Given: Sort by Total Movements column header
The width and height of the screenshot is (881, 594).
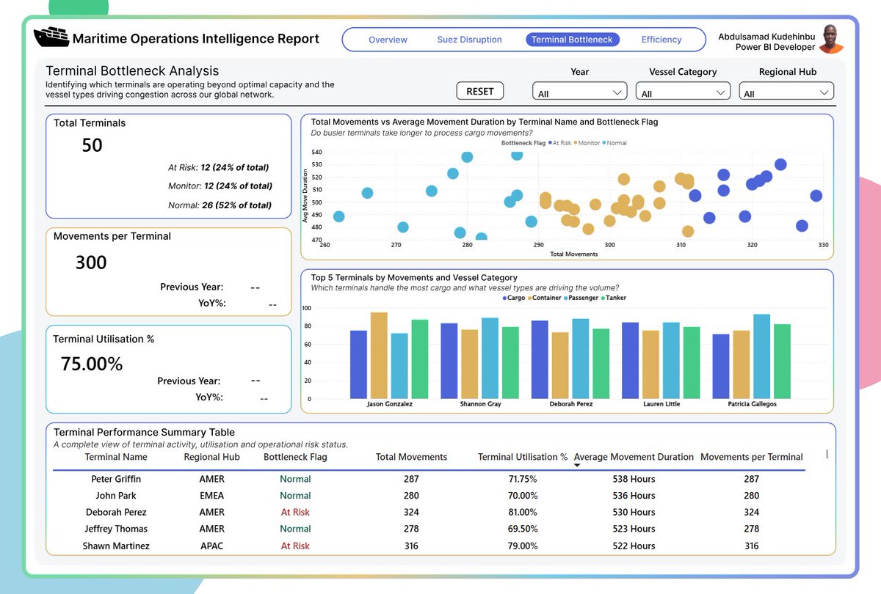Looking at the screenshot, I should (x=411, y=457).
